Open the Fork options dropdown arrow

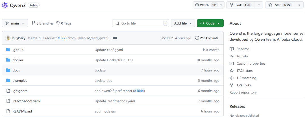click(x=259, y=5)
